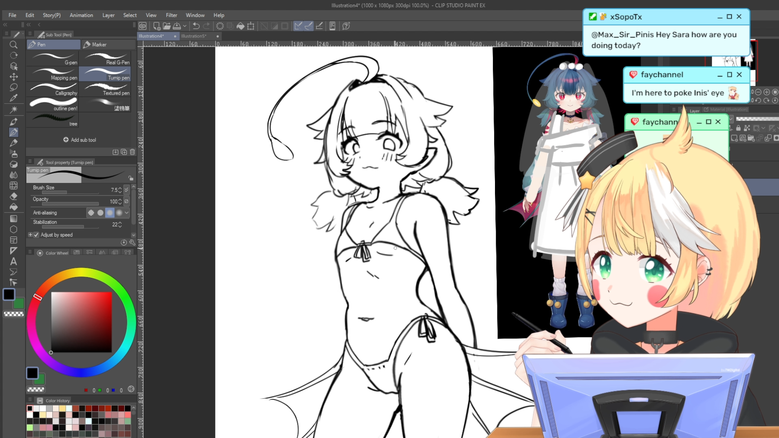Click the Delete sub tool trash icon
The image size is (779, 438).
coord(132,152)
